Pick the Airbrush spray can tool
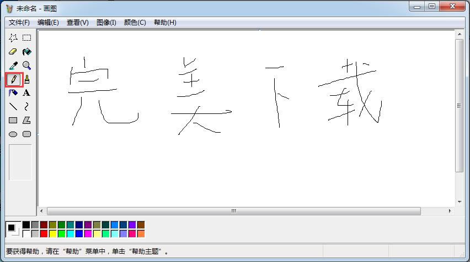 click(13, 92)
